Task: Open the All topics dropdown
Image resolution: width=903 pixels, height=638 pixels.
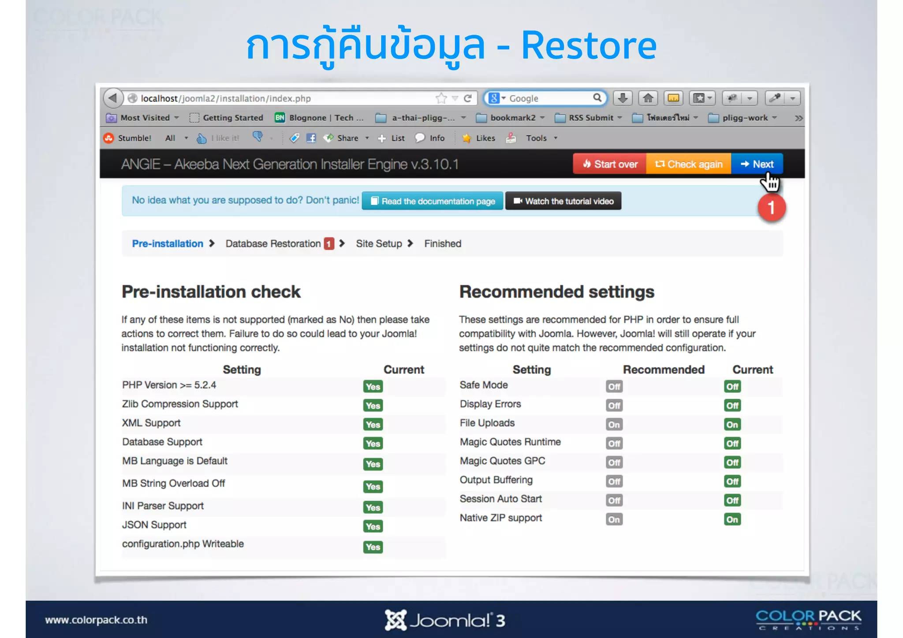Action: (186, 138)
